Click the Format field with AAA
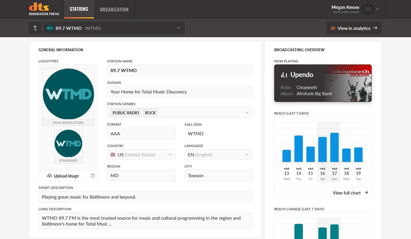The height and width of the screenshot is (239, 411). click(x=141, y=134)
